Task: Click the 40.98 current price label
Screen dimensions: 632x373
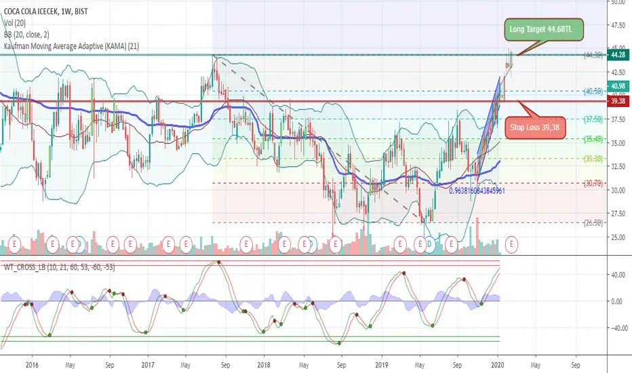Action: [x=618, y=86]
